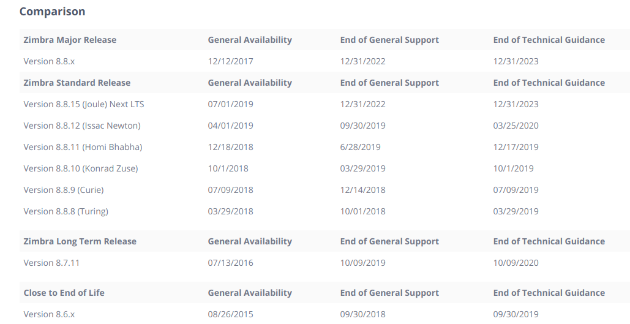Screen dimensions: 630x324
Task: Click the Close to End of Life header
Action: tap(64, 293)
